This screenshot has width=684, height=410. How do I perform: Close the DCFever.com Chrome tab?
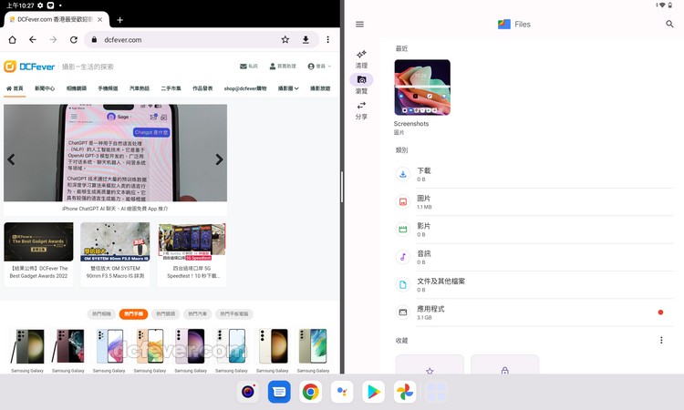pos(100,20)
